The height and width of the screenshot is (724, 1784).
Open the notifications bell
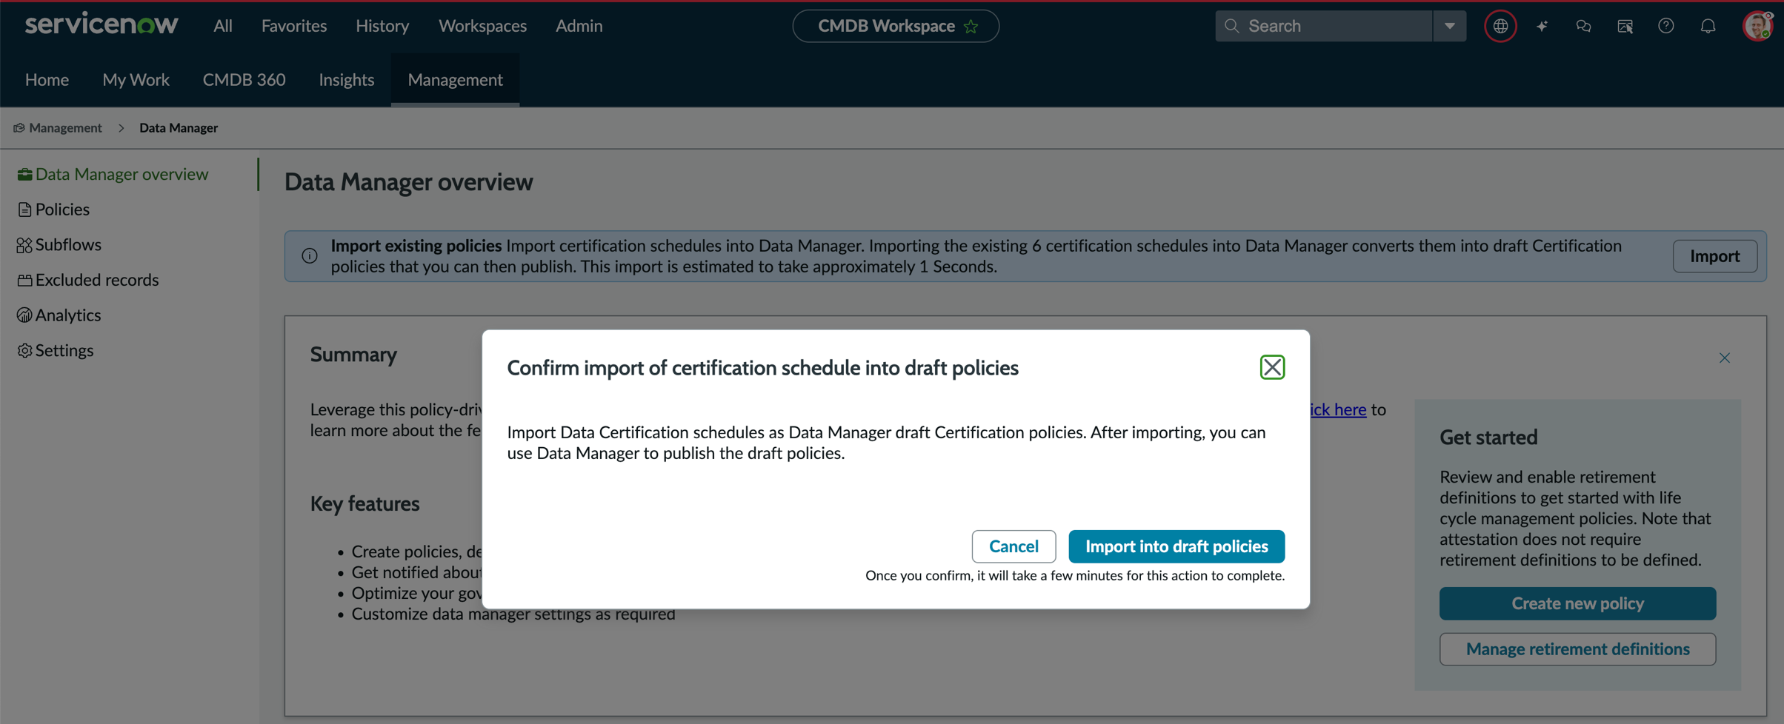point(1708,27)
